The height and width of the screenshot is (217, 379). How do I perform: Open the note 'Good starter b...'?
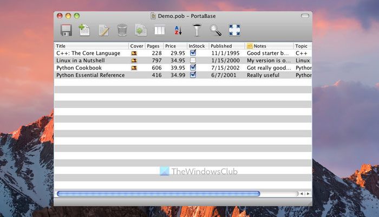[x=268, y=53]
